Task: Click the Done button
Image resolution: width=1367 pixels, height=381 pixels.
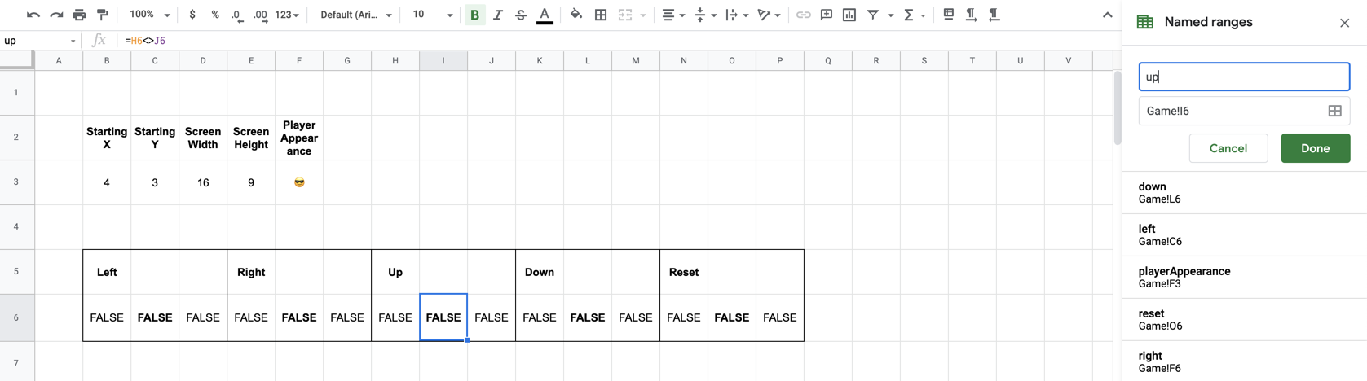Action: (x=1315, y=148)
